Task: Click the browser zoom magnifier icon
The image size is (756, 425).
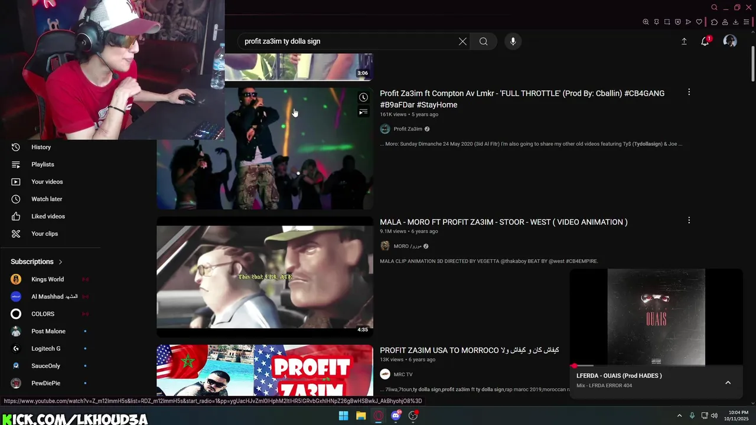Action: [646, 22]
